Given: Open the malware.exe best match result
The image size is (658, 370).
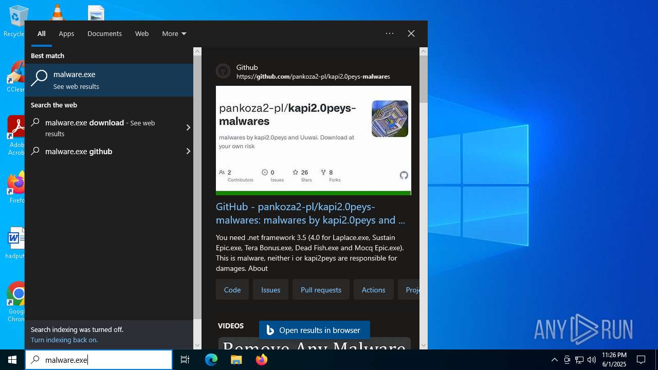Looking at the screenshot, I should [109, 80].
